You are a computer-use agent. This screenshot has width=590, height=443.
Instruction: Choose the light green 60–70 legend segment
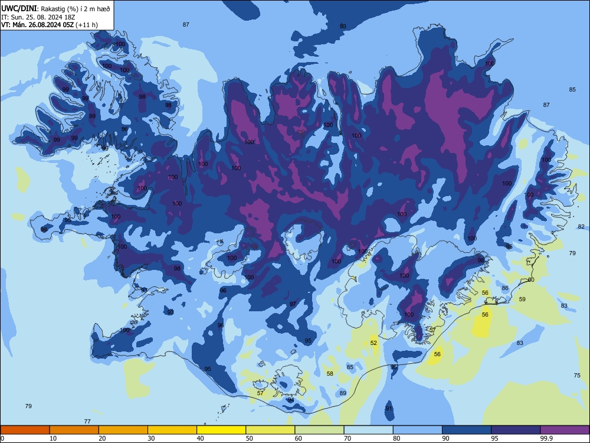319,430
